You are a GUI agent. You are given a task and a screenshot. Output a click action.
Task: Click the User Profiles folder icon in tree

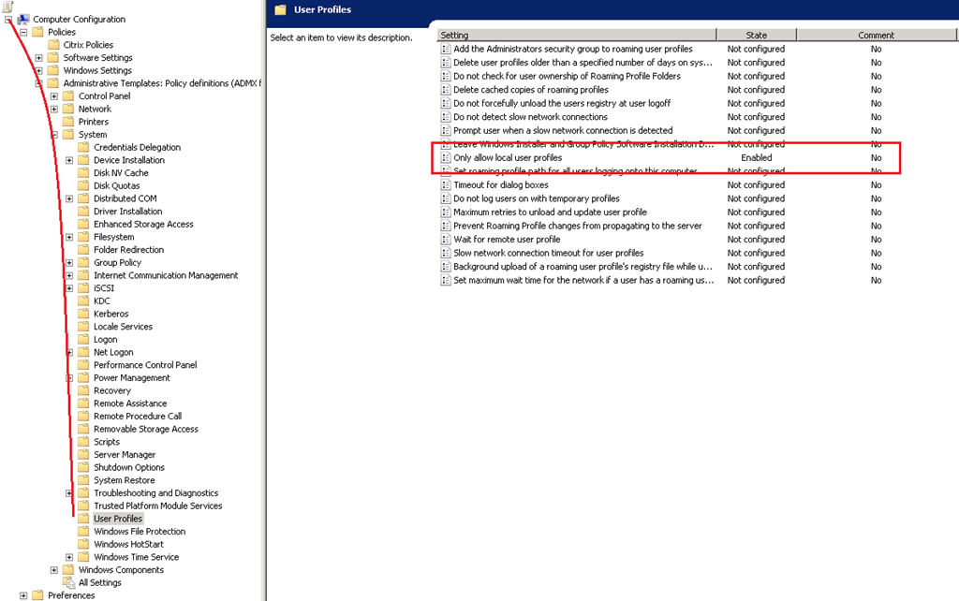83,519
